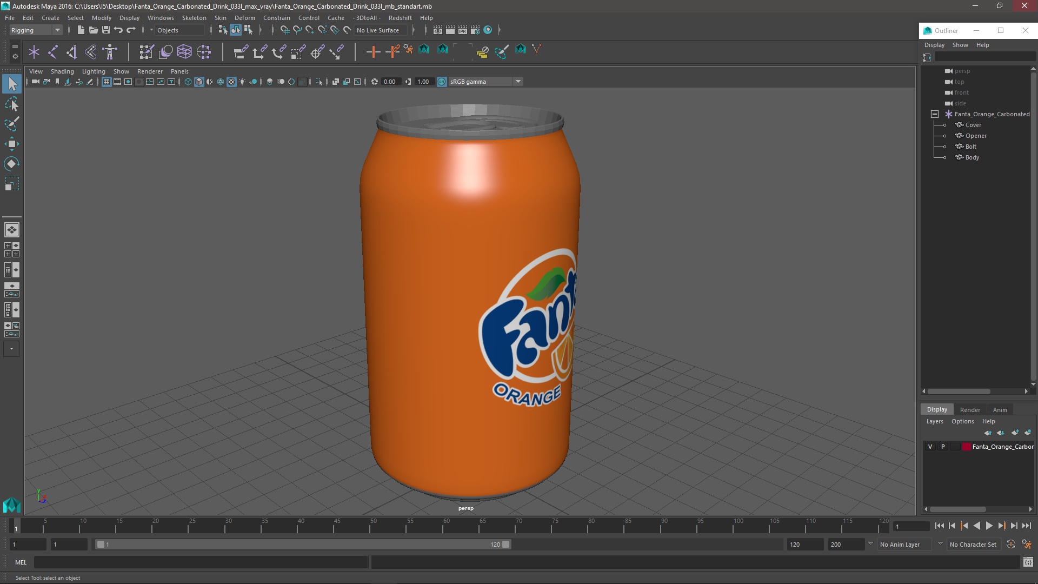
Task: Activate the Move tool in toolbox
Action: (12, 144)
